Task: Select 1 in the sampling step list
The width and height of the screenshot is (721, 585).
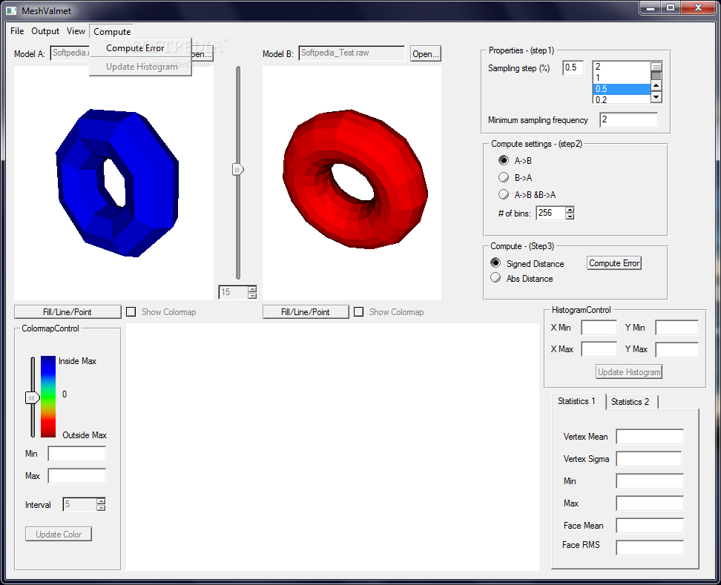Action: tap(622, 78)
